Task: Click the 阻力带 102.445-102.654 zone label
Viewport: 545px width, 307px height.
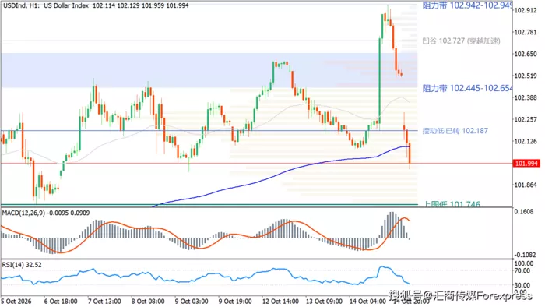Action: [467, 88]
